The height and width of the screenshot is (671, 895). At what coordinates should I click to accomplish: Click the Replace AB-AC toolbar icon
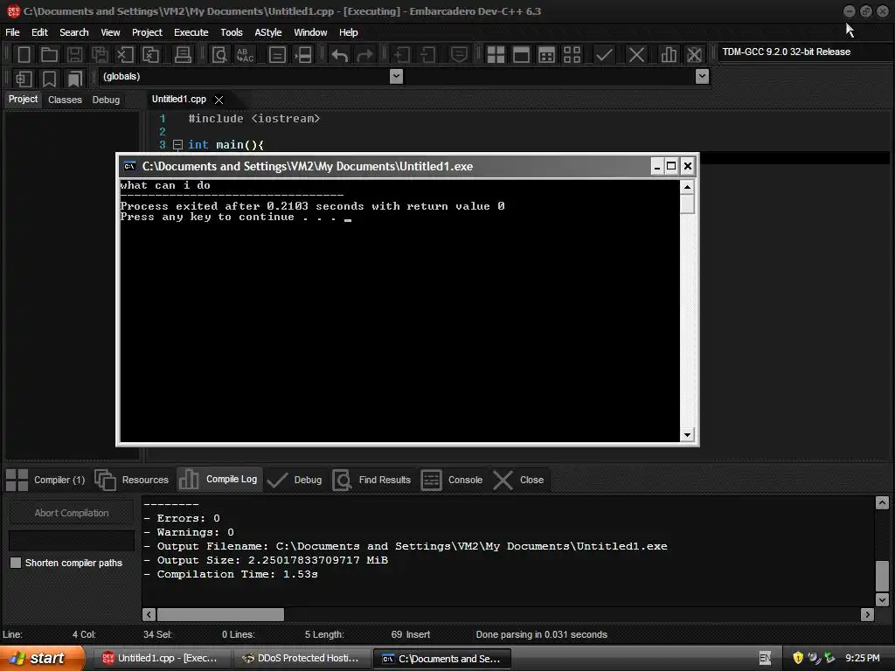(x=246, y=55)
